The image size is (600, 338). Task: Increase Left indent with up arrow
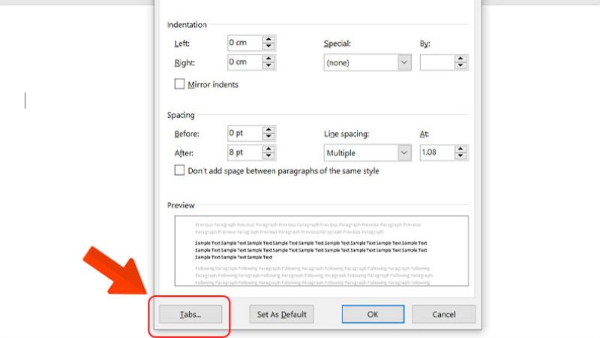(x=268, y=39)
